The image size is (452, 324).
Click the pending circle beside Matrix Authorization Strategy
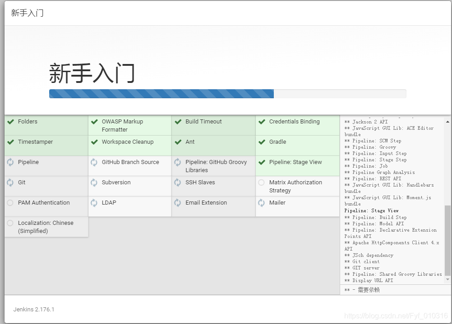262,183
